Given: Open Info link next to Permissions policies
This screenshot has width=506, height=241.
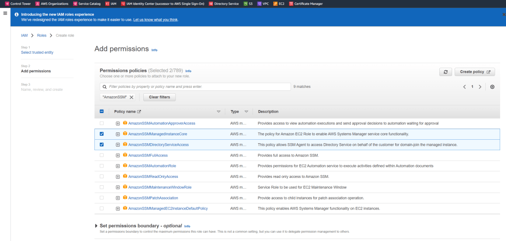Looking at the screenshot, I should tap(188, 71).
